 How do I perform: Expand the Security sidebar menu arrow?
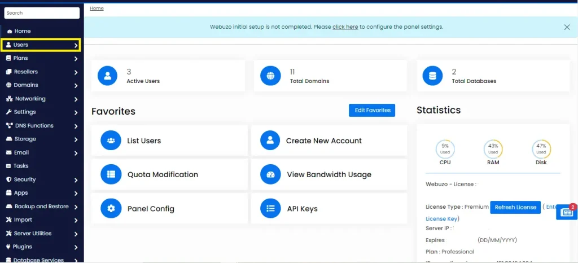[76, 180]
